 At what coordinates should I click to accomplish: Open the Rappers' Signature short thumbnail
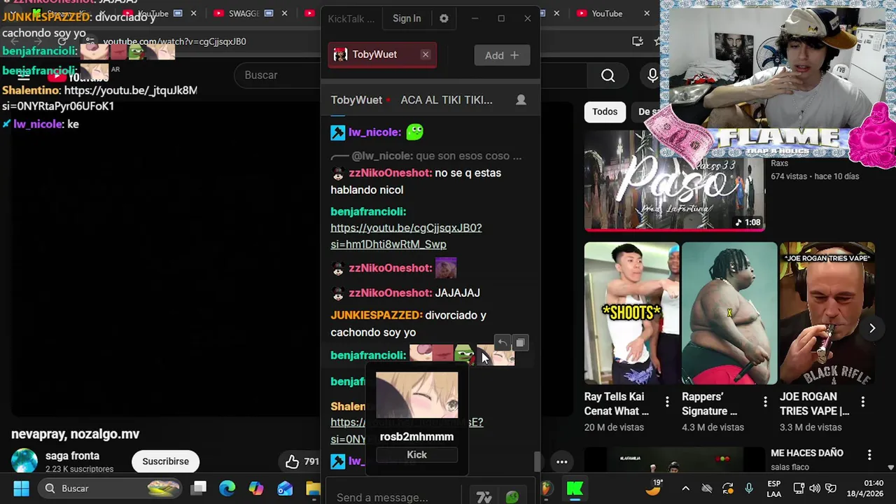[729, 313]
